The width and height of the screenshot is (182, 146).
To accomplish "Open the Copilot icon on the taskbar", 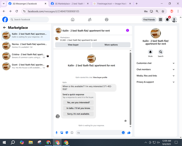I will click(x=22, y=142).
